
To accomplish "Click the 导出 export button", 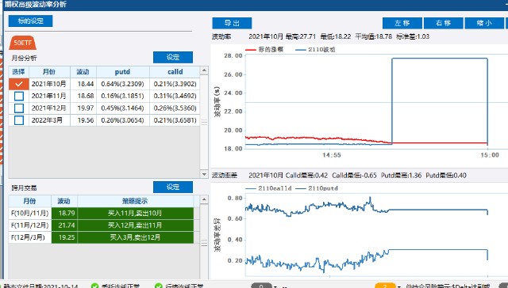I will (232, 23).
